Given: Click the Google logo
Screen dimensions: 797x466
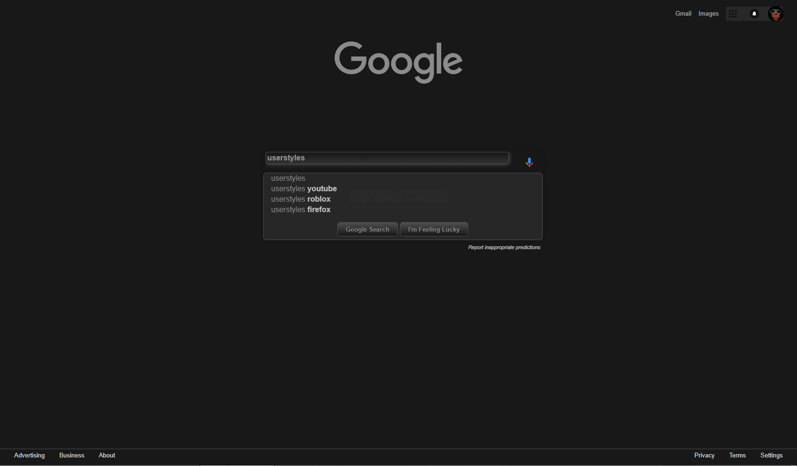Looking at the screenshot, I should pos(398,62).
